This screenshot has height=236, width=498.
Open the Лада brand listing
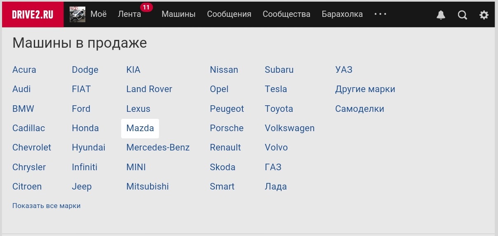coord(275,187)
